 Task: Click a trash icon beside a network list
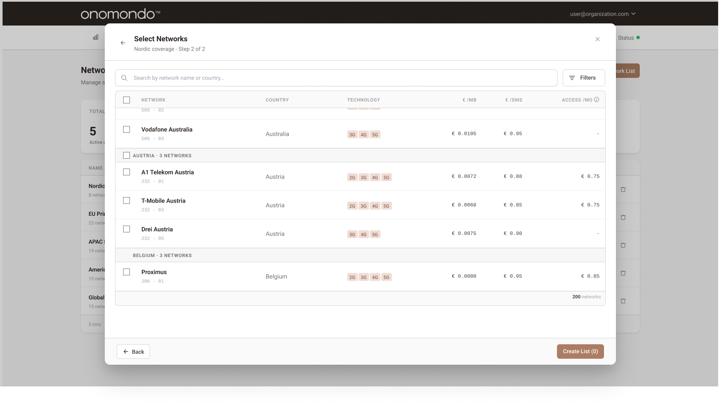[x=623, y=189]
